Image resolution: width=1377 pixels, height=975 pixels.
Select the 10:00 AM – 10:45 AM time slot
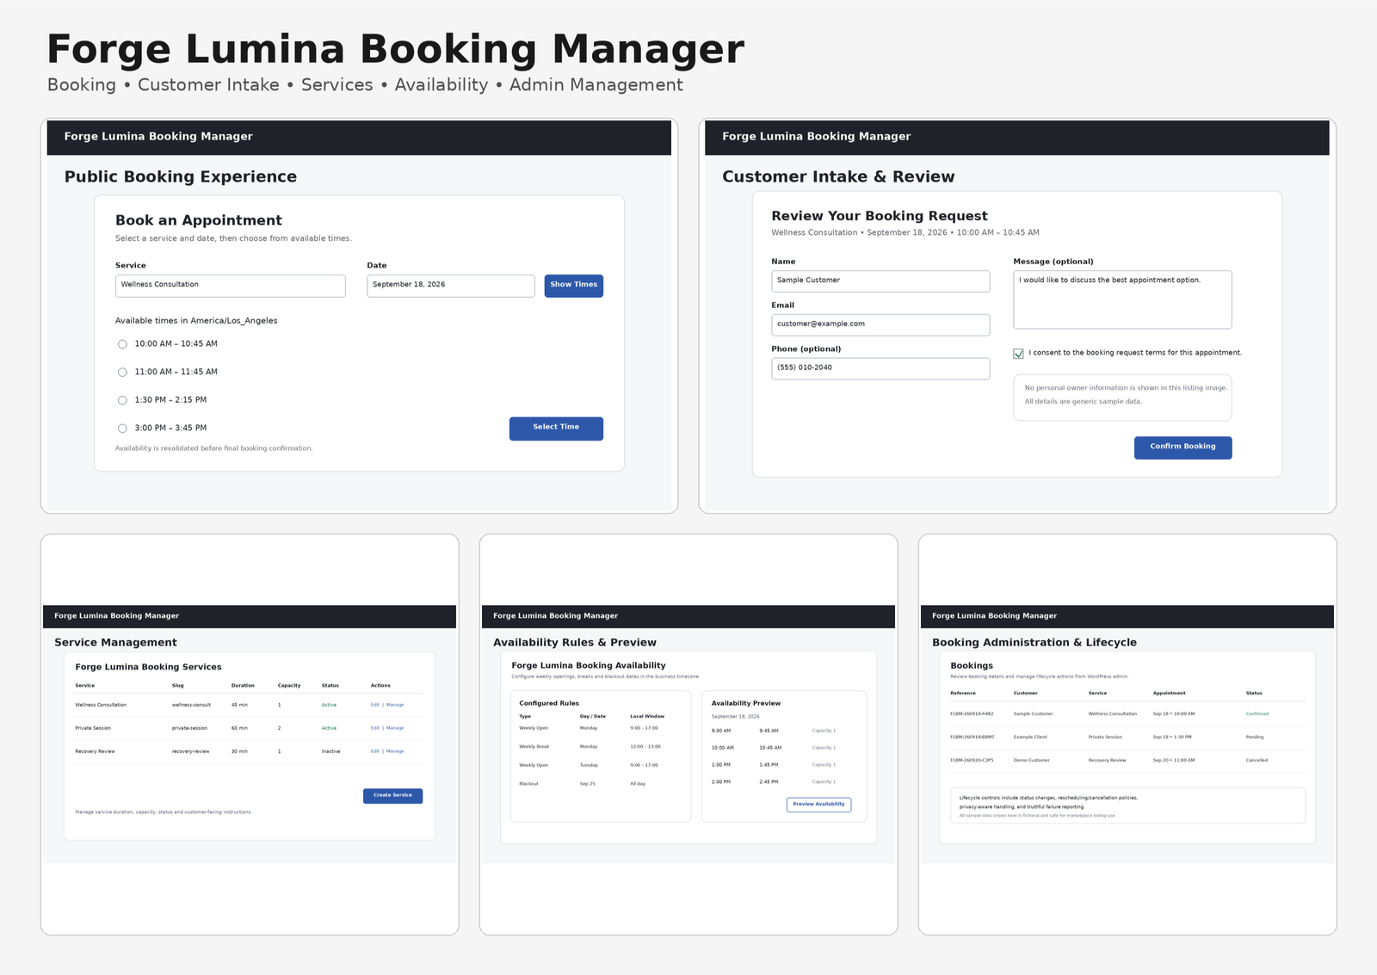pyautogui.click(x=122, y=344)
